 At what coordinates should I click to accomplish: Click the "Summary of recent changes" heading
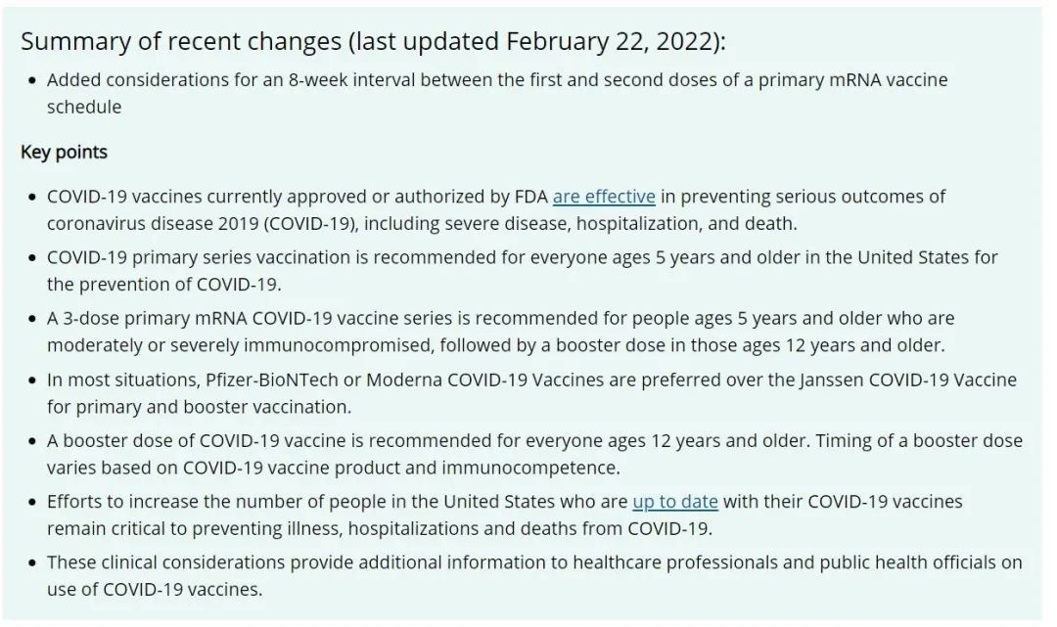(x=181, y=42)
